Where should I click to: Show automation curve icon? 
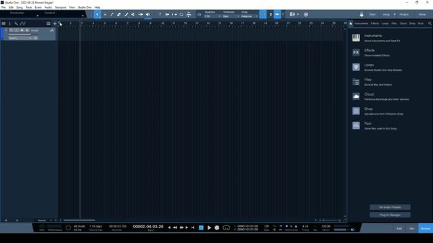point(23,24)
